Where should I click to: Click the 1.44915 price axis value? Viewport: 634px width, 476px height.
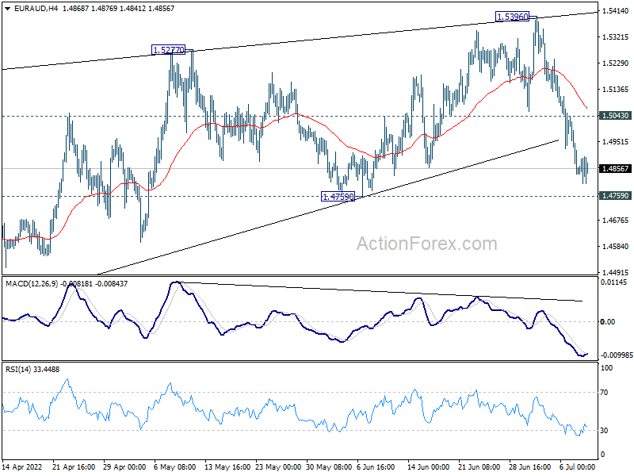click(x=616, y=272)
